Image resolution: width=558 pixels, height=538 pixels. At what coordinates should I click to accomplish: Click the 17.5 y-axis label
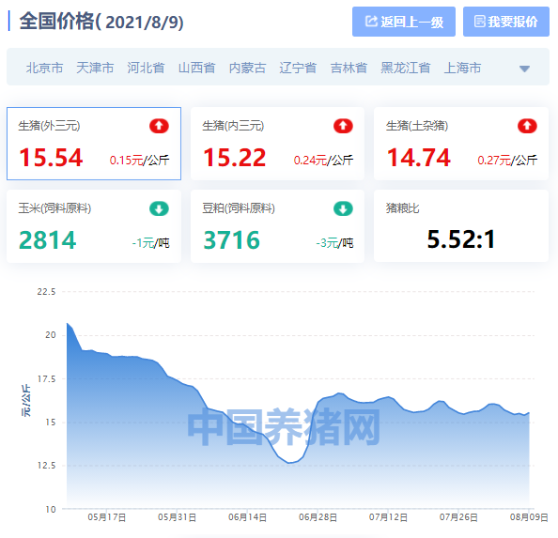(x=46, y=379)
